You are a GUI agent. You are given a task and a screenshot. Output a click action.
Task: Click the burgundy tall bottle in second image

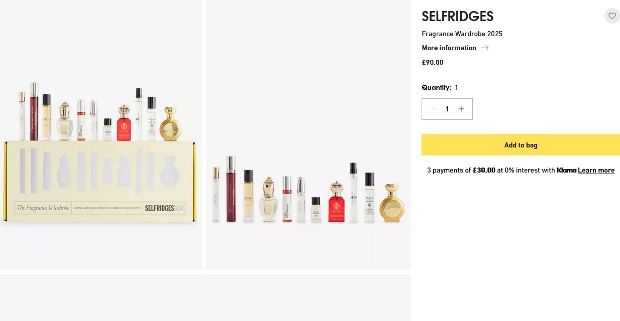coord(231,191)
